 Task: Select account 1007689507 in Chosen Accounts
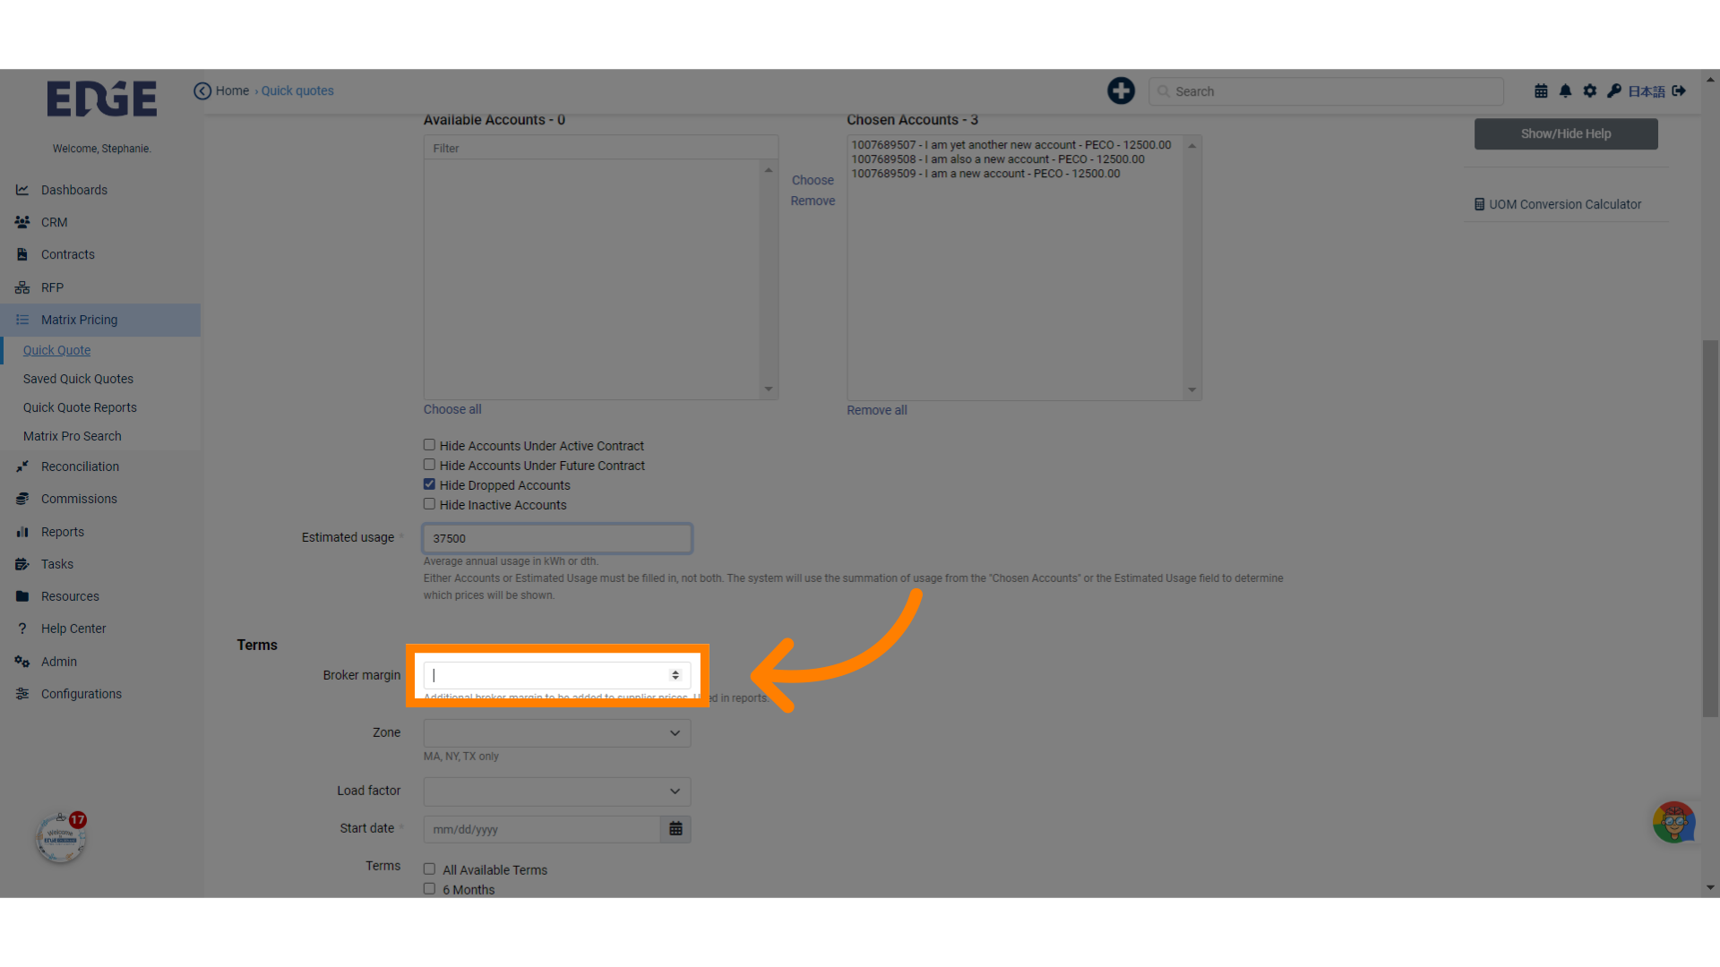[1011, 145]
